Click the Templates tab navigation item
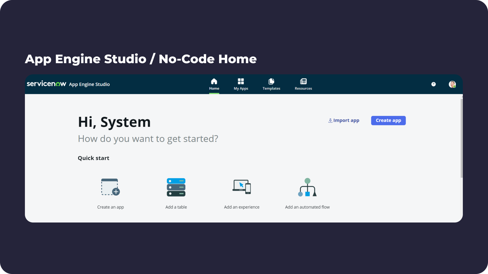 click(x=271, y=84)
